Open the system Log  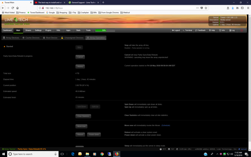[x=232, y=30]
